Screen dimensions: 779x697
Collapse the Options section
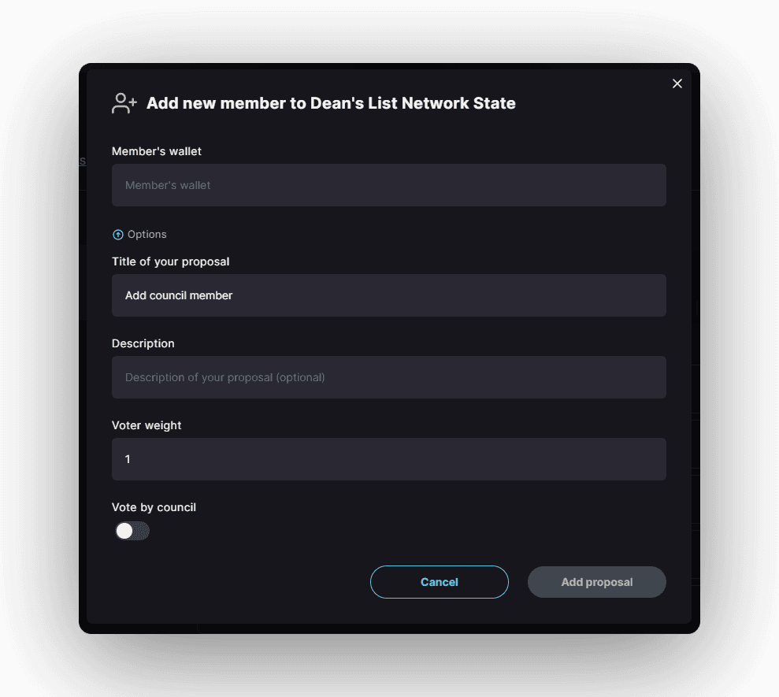147,235
